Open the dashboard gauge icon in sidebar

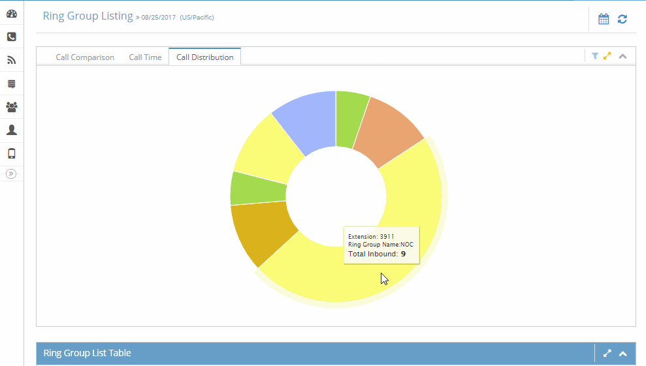pyautogui.click(x=12, y=14)
